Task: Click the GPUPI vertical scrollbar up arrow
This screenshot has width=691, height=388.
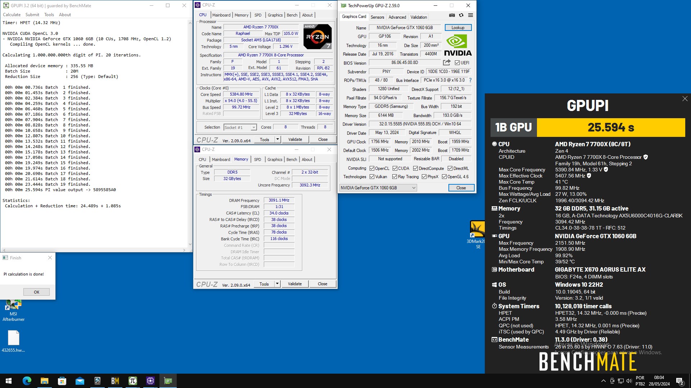Action: click(x=190, y=23)
